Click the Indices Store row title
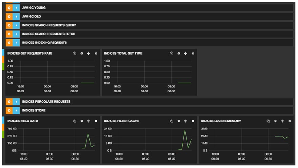298x168 pixels. coord(34,111)
